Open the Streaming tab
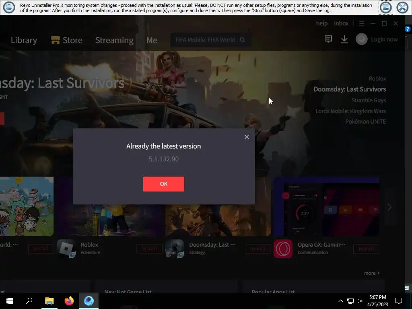Viewport: 412px width, 309px height. 114,40
